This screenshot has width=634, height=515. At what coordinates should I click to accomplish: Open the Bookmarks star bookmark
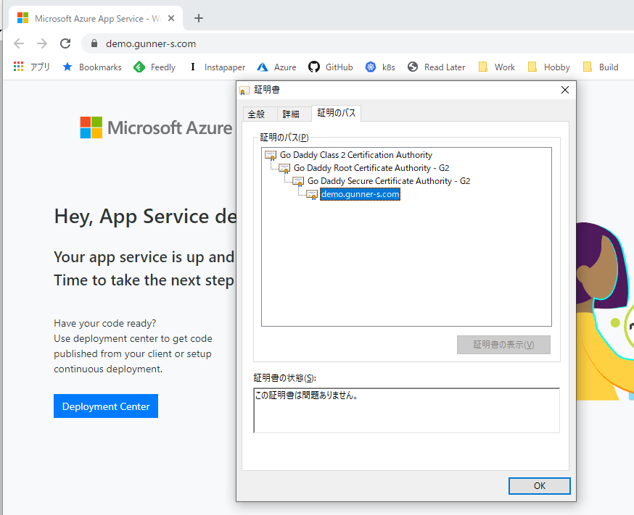[x=92, y=67]
